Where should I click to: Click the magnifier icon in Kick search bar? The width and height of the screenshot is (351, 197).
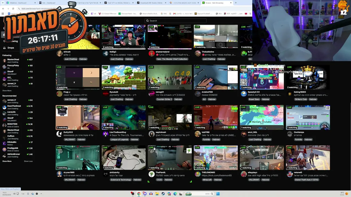(148, 21)
